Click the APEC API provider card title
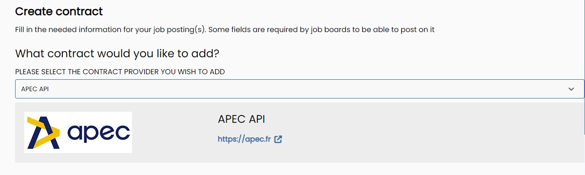Screen dimensions: 585x175 (x=241, y=119)
